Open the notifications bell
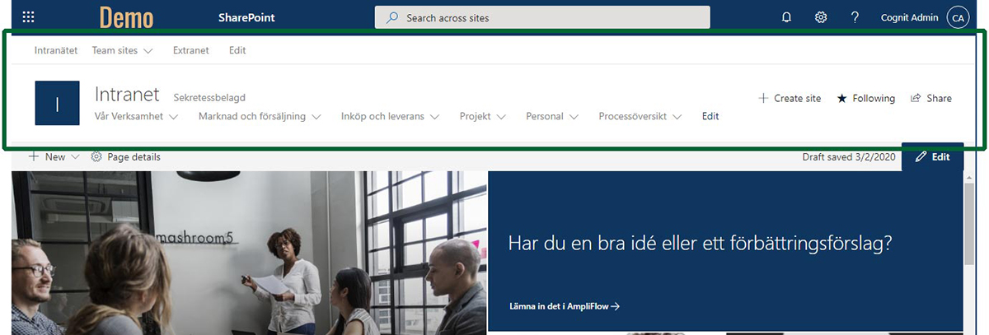This screenshot has width=989, height=335. click(x=786, y=17)
